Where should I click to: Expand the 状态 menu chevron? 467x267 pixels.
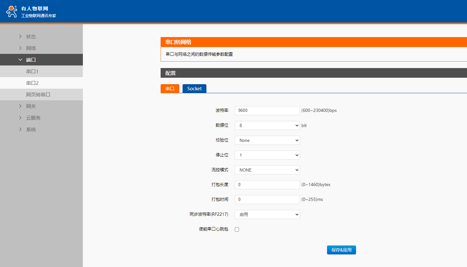click(20, 36)
